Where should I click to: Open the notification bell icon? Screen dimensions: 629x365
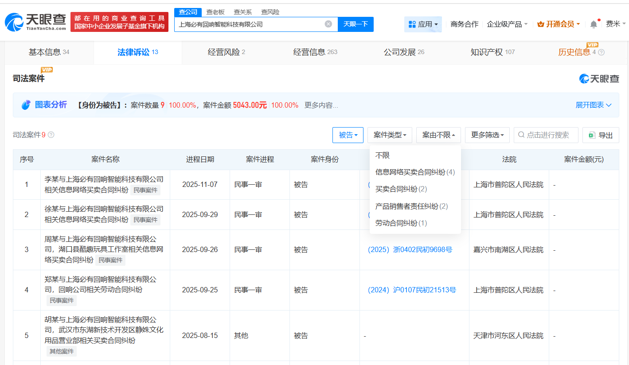click(x=593, y=23)
